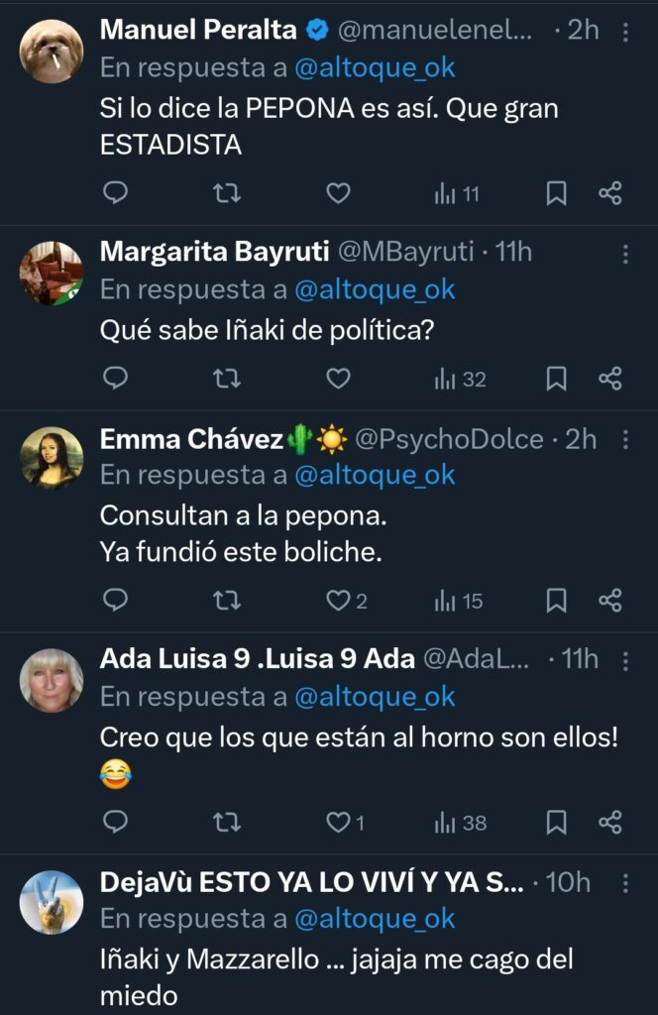This screenshot has width=658, height=1015.
Task: Open Manuel Peralta's profile name
Action: point(198,31)
